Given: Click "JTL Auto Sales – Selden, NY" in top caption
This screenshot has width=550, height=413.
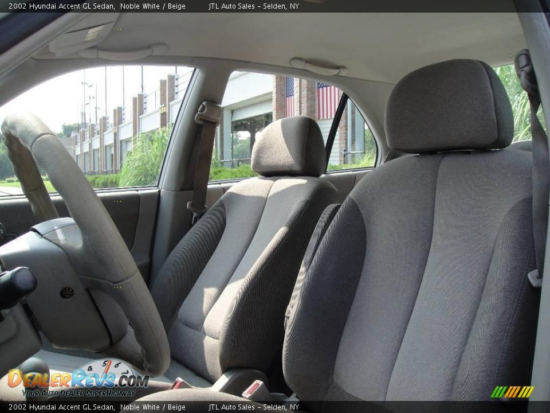Looking at the screenshot, I should tap(254, 6).
